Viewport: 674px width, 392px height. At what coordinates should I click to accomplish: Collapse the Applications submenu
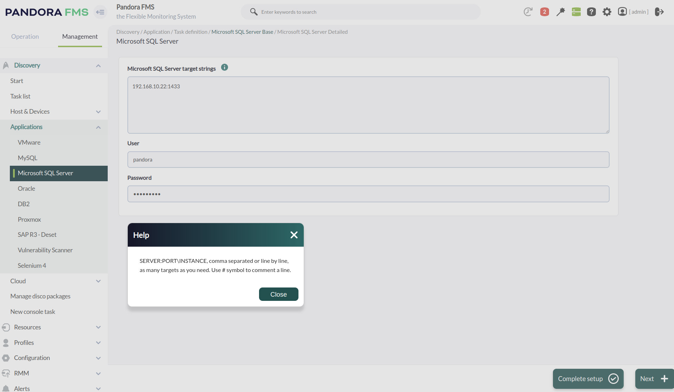(98, 127)
